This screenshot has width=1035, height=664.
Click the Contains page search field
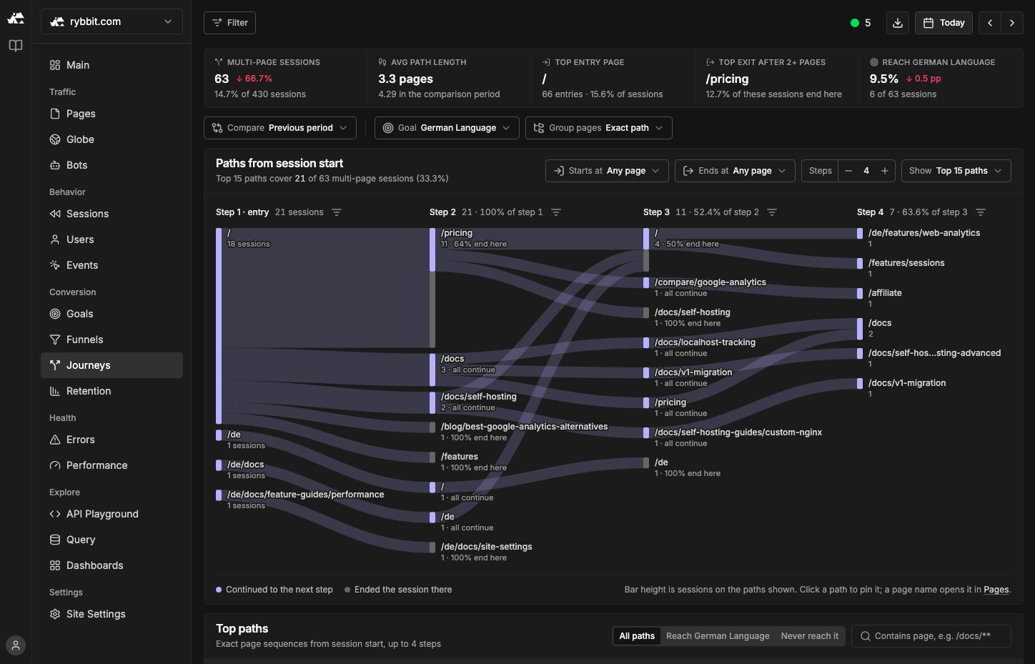point(931,636)
